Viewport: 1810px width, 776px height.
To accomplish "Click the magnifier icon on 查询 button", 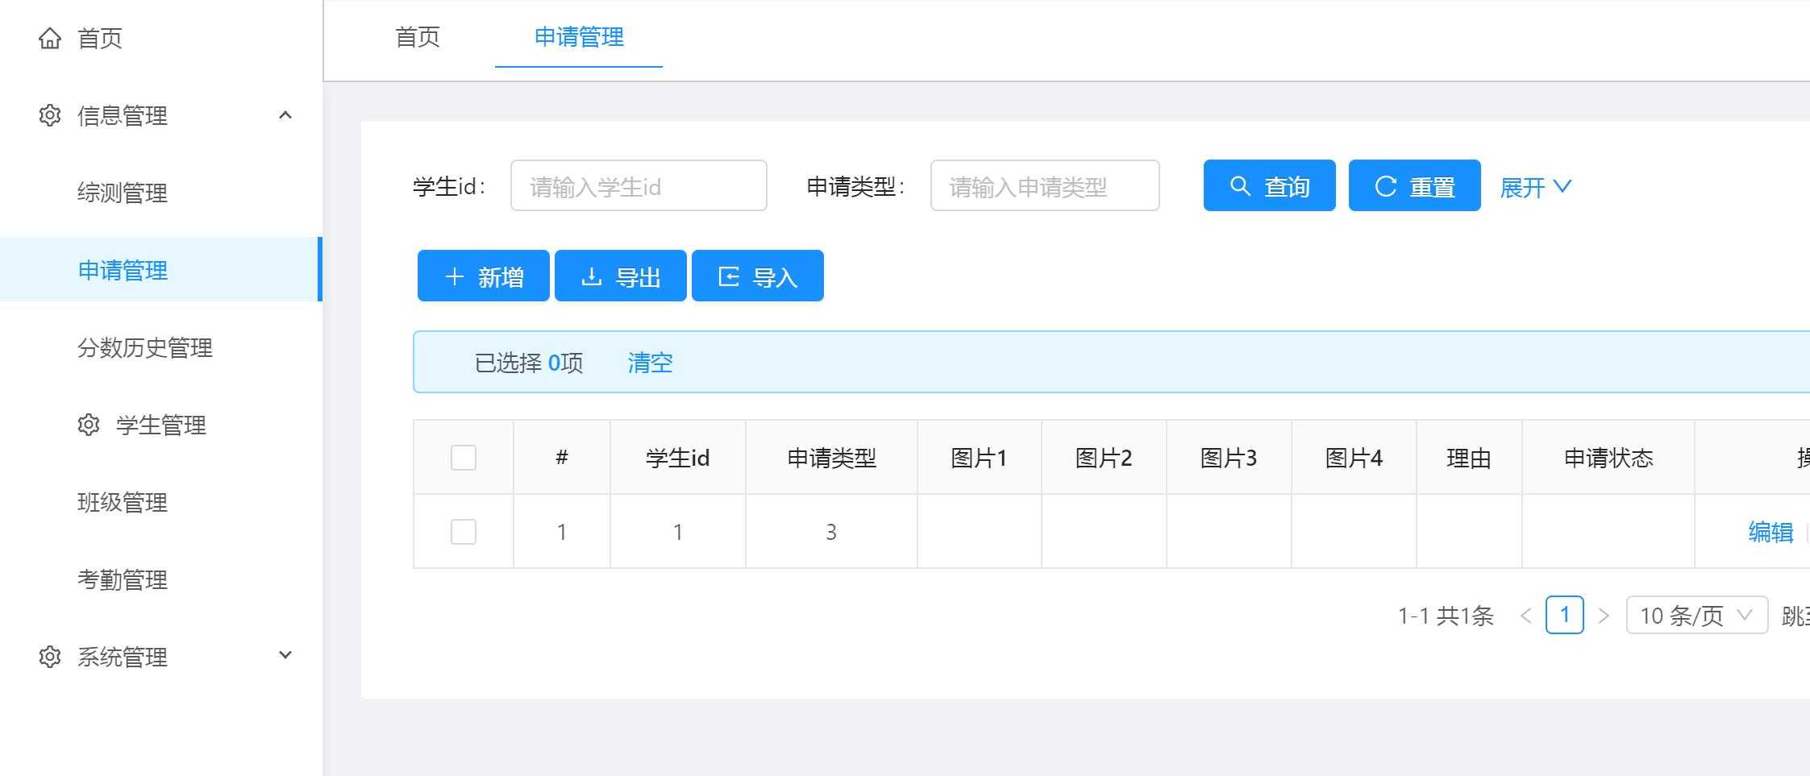I will (x=1240, y=186).
